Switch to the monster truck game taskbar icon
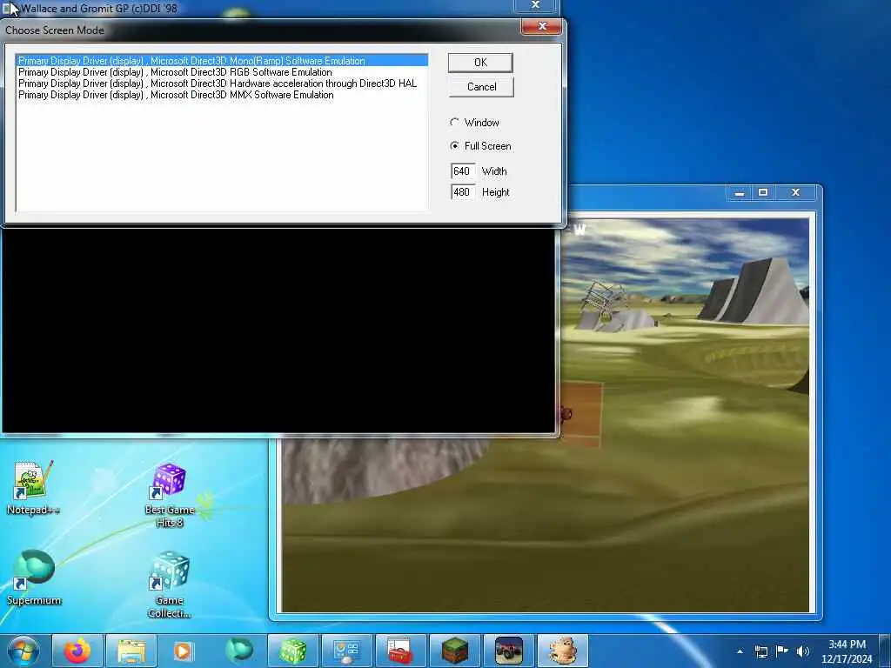The width and height of the screenshot is (891, 668). (508, 651)
